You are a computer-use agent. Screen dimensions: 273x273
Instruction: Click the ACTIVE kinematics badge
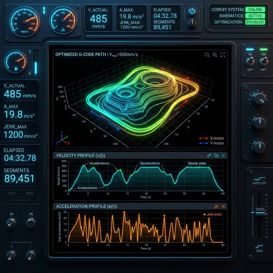pyautogui.click(x=255, y=16)
